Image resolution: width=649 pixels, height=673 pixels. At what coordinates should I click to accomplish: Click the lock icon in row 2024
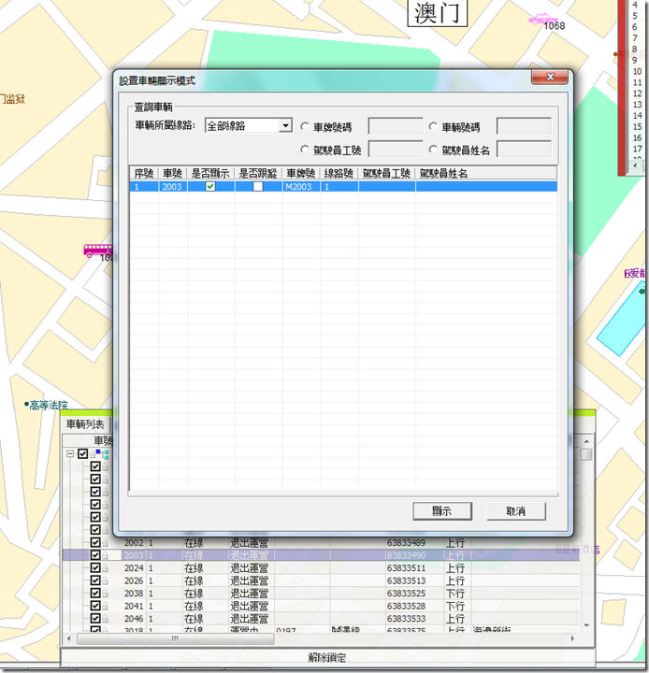pos(106,568)
